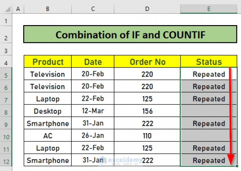Select 'Smartphone' cell in row 9

tap(48, 123)
